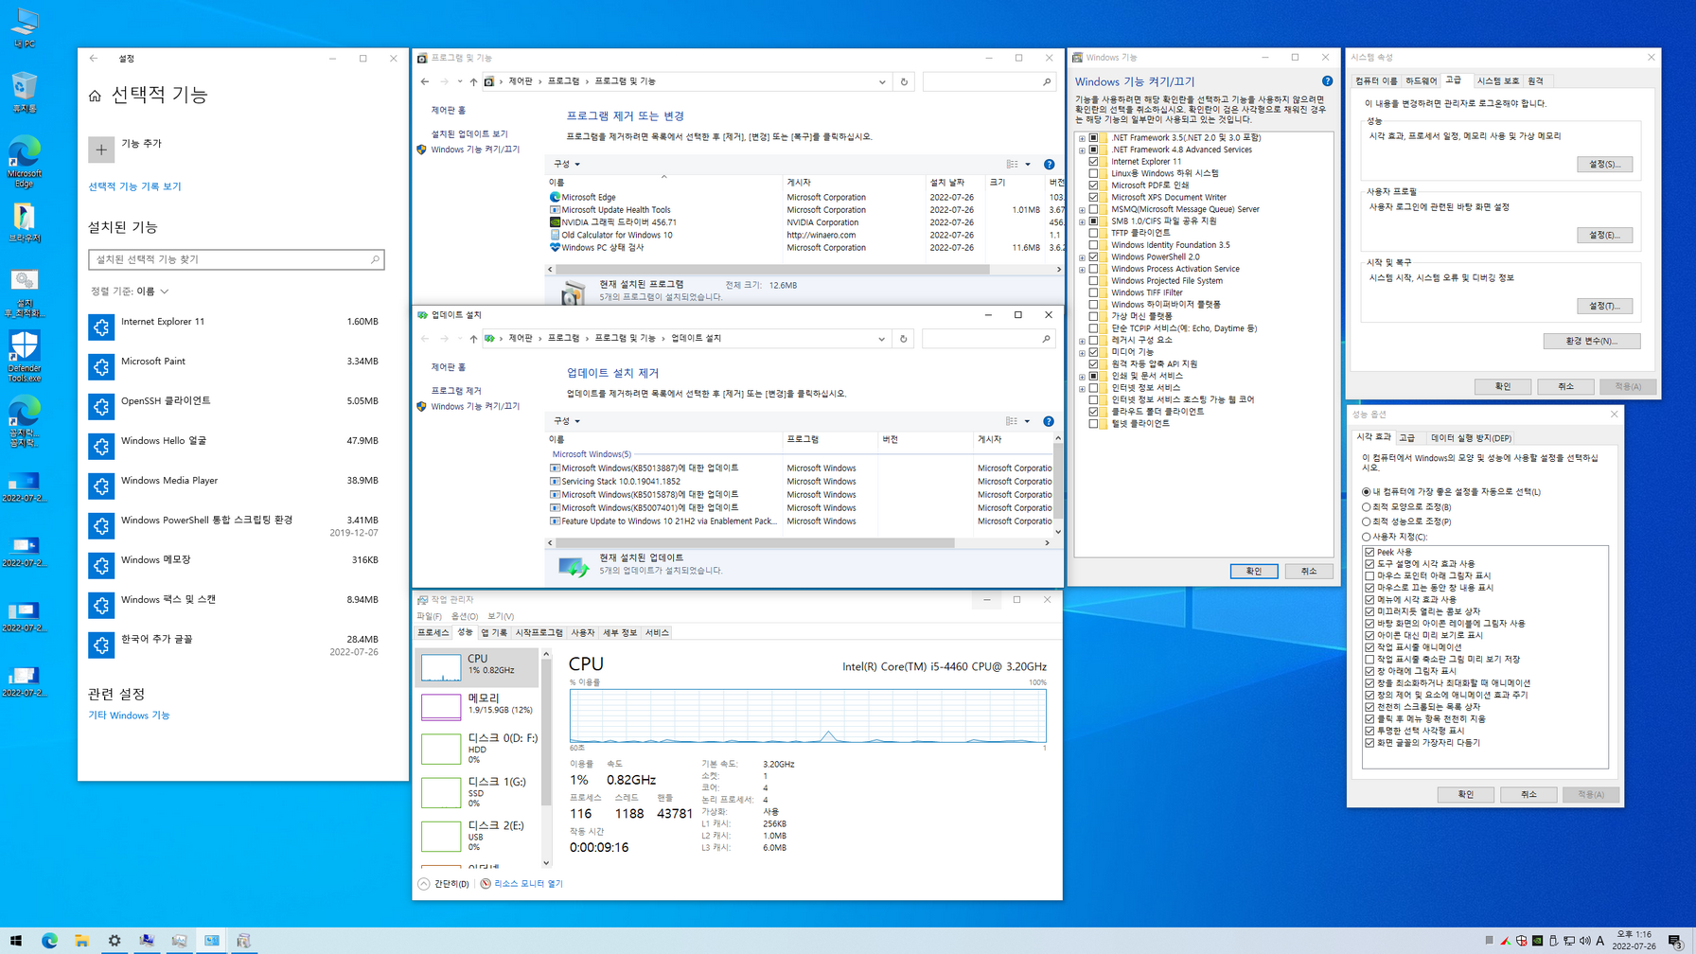Click help icon in Windows 기능 dialog
The height and width of the screenshot is (954, 1696).
(1327, 81)
